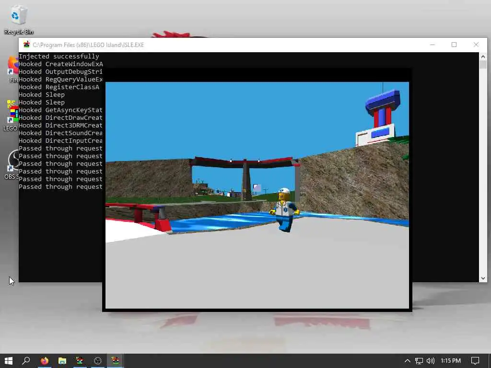Click the 'Hooked RegisterClassA' console line
The width and height of the screenshot is (491, 368).
pyautogui.click(x=59, y=87)
